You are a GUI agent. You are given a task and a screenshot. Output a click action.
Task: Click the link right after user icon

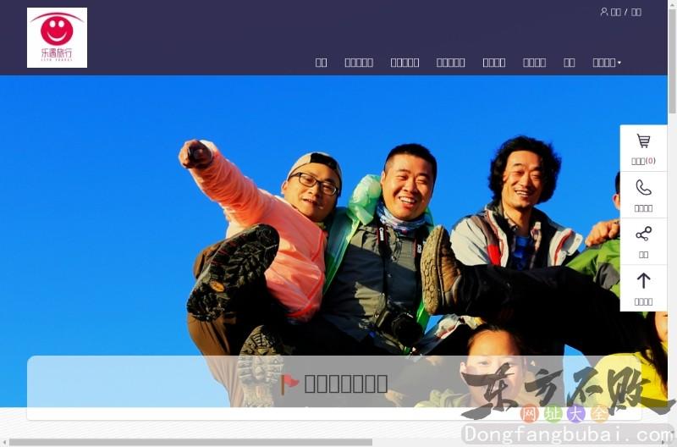point(616,12)
